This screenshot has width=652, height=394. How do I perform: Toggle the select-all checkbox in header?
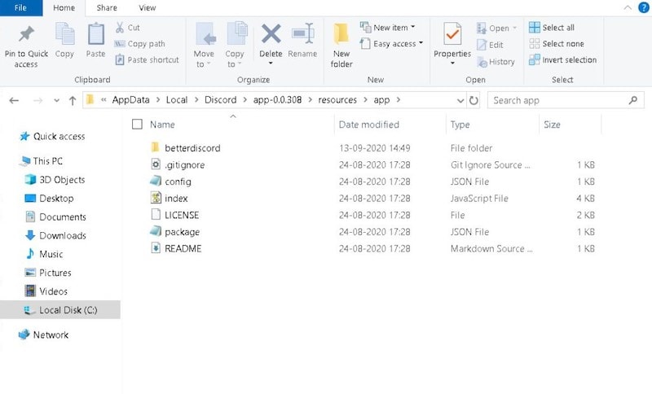point(137,124)
